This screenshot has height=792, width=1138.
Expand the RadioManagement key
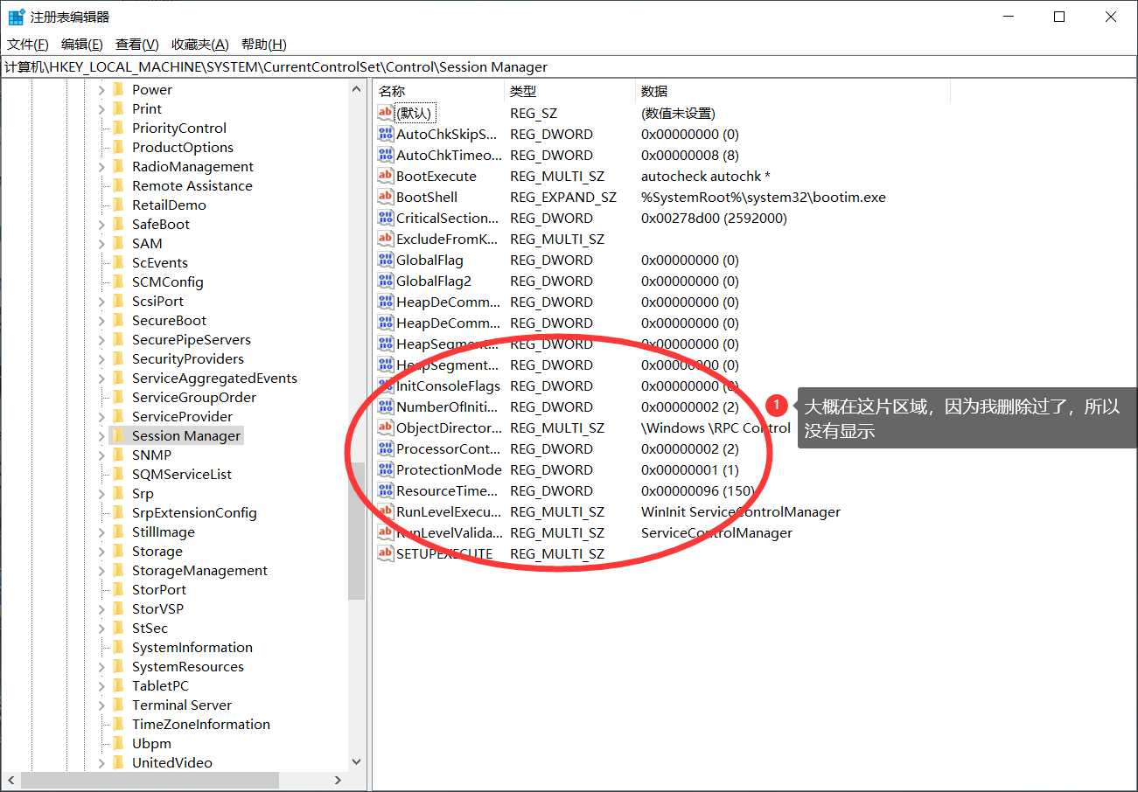pyautogui.click(x=101, y=166)
